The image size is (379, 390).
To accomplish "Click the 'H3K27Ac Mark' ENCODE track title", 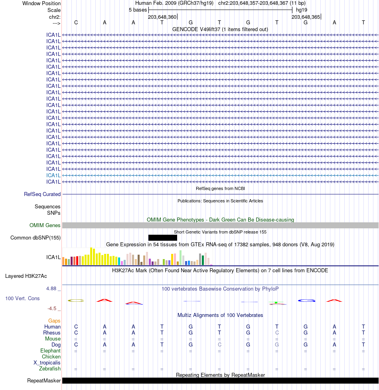I will pos(220,270).
